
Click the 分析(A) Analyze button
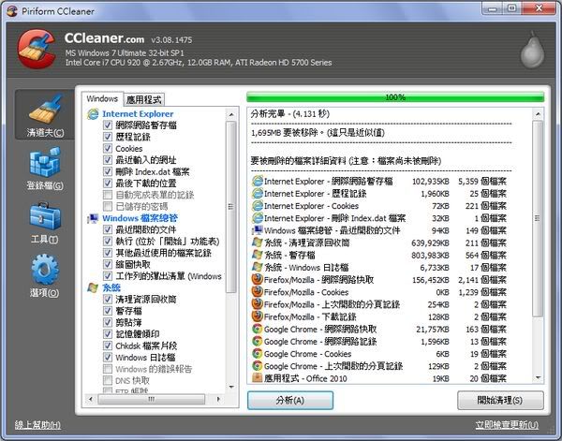[x=290, y=400]
